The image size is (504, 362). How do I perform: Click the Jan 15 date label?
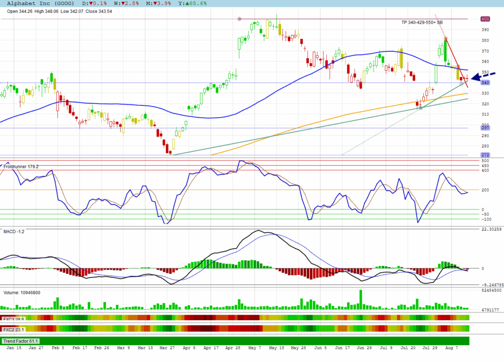14,348
